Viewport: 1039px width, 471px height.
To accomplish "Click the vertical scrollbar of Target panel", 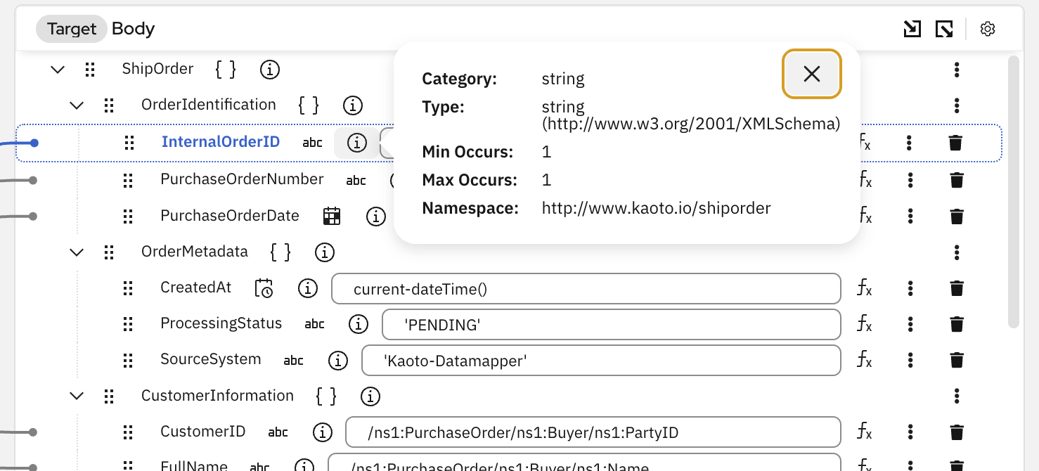I will (x=1013, y=191).
